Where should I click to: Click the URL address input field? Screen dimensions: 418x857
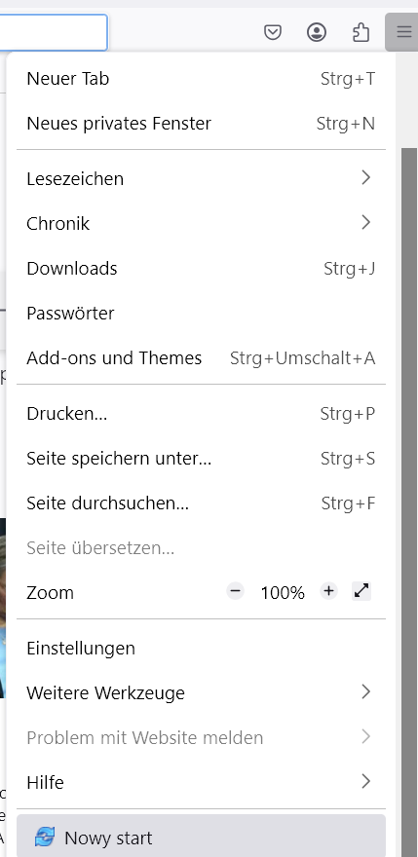tap(53, 33)
